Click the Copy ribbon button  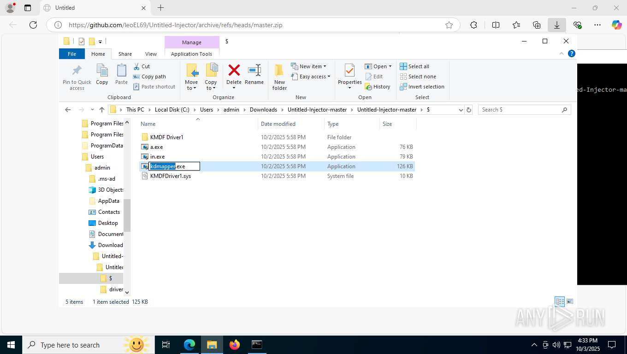102,75
